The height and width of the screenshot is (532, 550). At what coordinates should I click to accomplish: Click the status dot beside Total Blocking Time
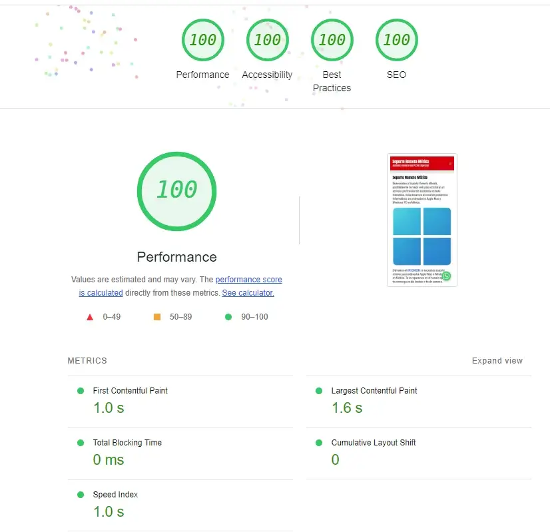point(81,443)
